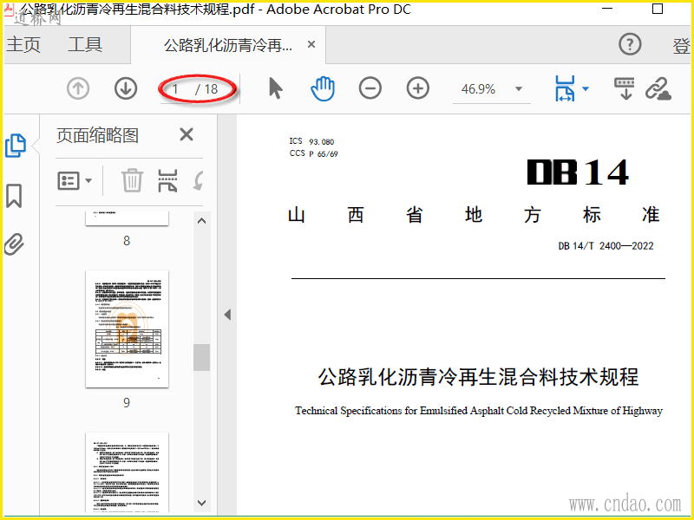Click the scrolling mode icon

tap(625, 88)
